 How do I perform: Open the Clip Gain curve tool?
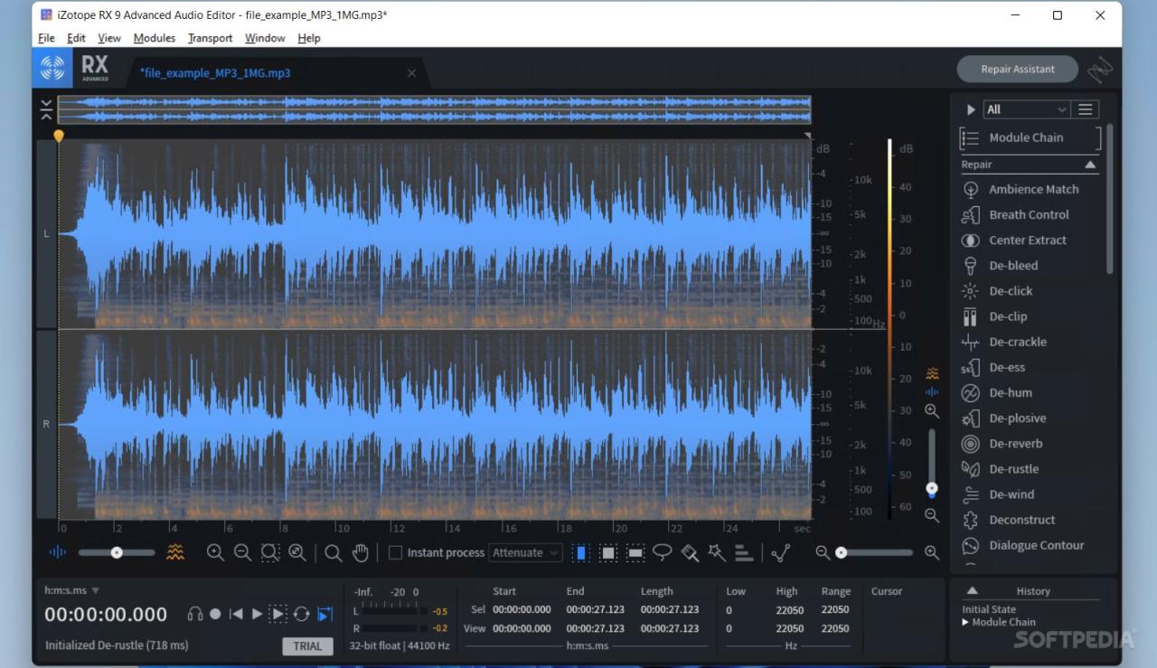pyautogui.click(x=780, y=552)
